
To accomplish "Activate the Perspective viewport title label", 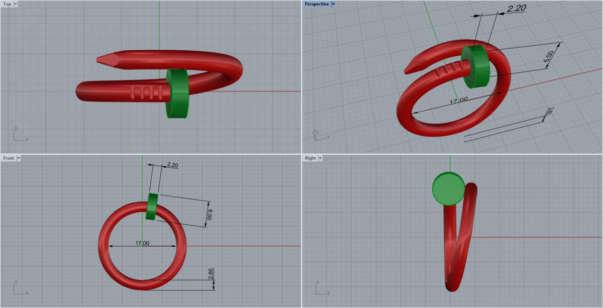I will tap(317, 4).
